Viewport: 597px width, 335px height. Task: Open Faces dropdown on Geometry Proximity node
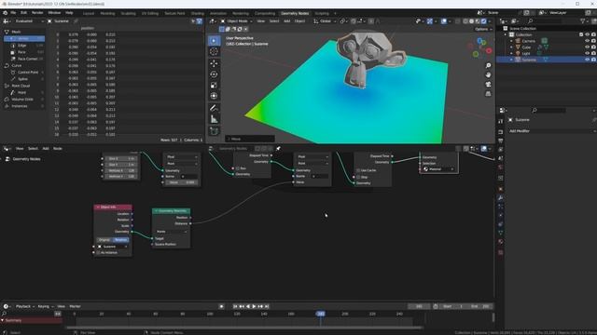[172, 232]
